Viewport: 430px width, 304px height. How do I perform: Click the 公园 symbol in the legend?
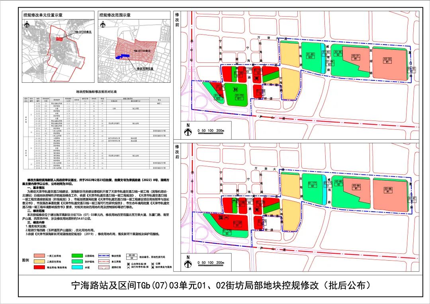(152, 263)
